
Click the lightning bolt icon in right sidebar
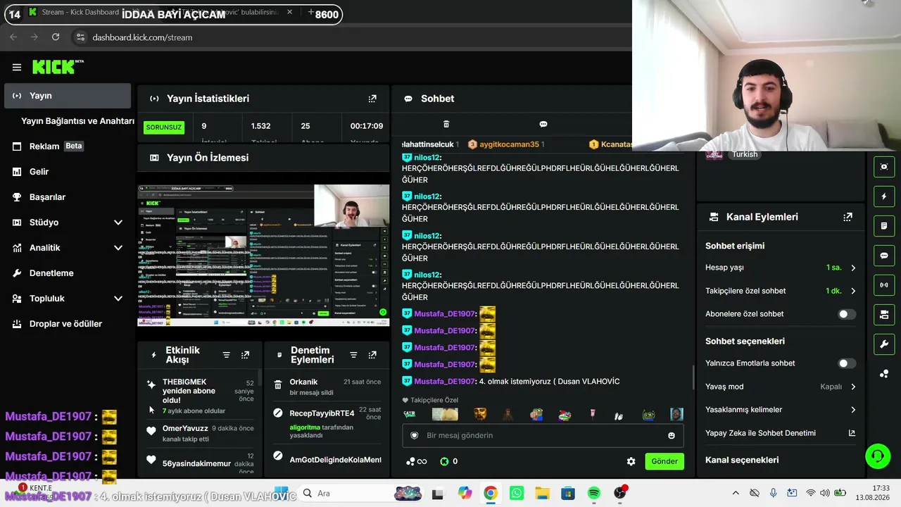point(884,196)
